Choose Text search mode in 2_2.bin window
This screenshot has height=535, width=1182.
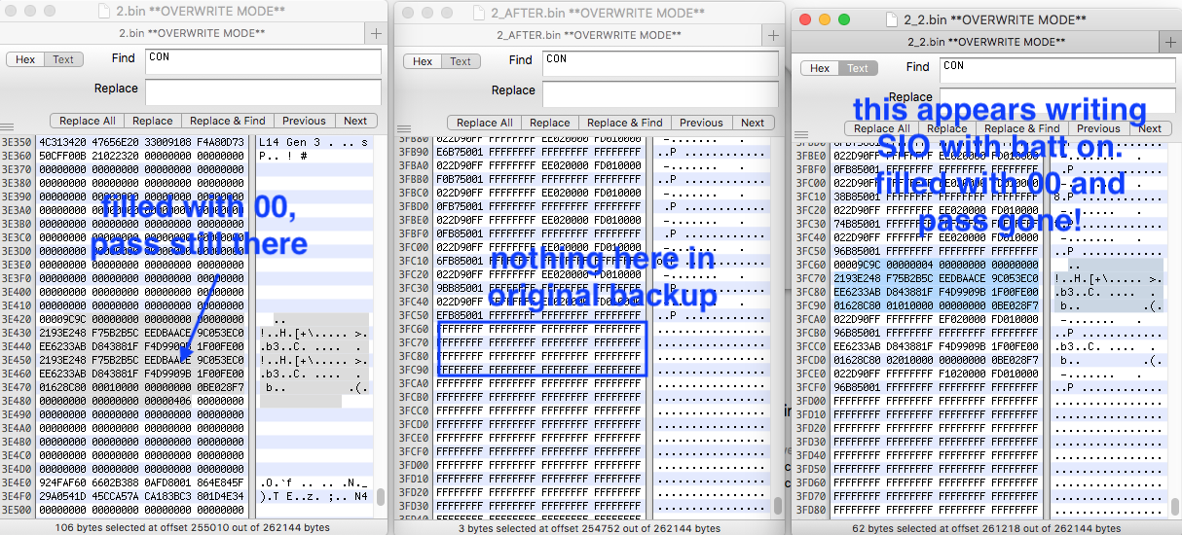click(x=858, y=68)
